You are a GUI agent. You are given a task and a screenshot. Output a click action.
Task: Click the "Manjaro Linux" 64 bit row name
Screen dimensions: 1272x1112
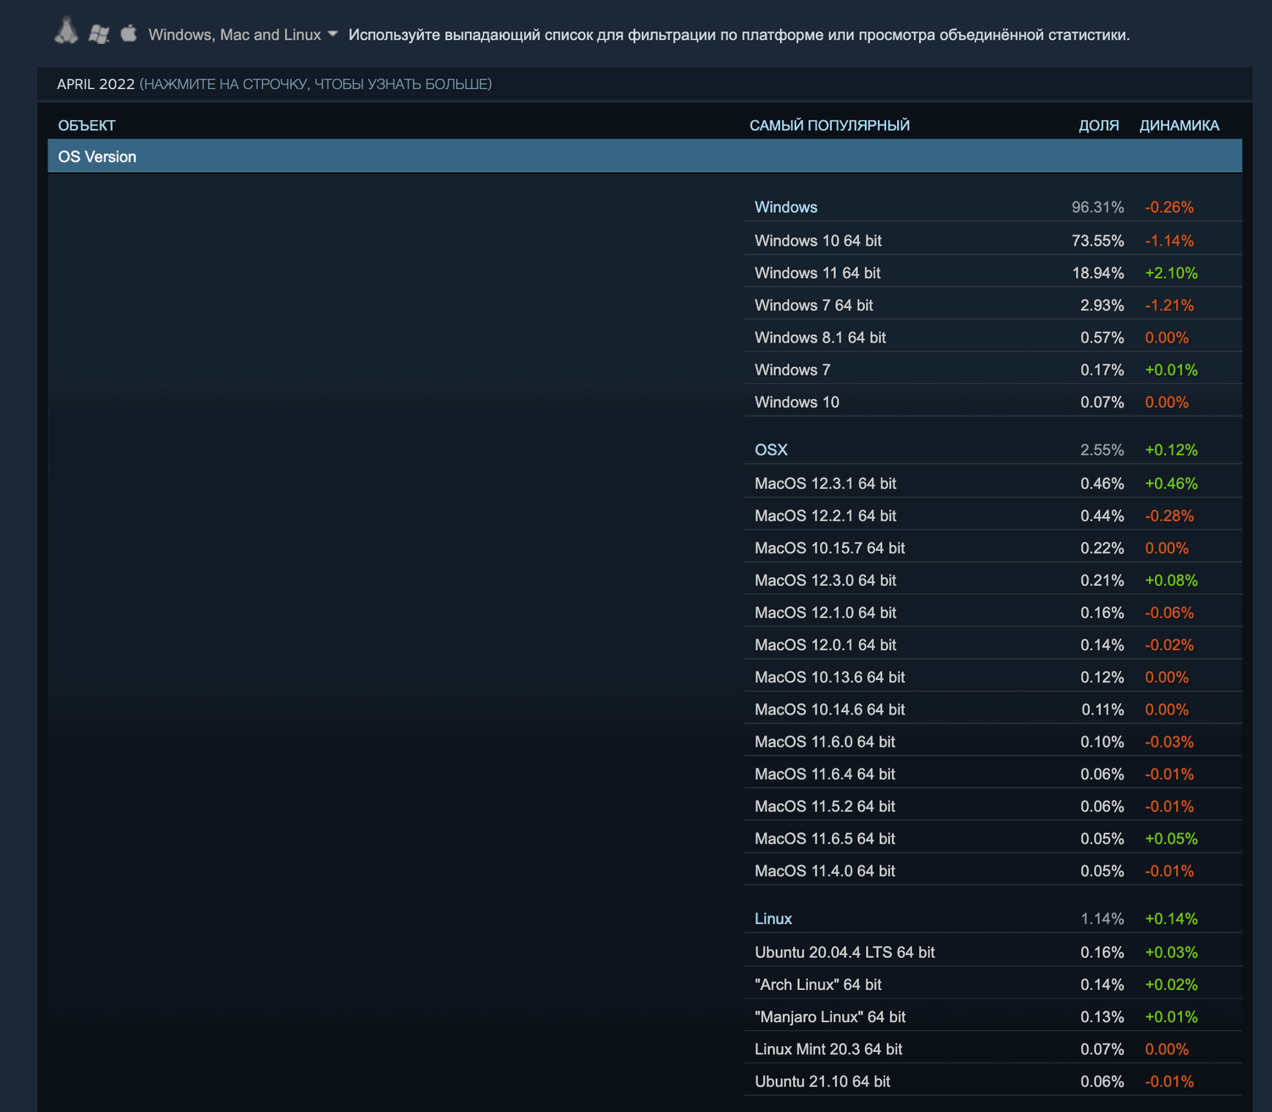pyautogui.click(x=830, y=1016)
